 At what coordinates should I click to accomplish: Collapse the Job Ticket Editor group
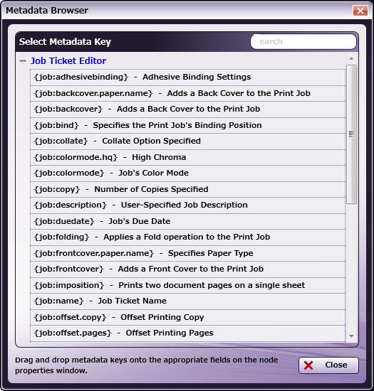tap(23, 61)
